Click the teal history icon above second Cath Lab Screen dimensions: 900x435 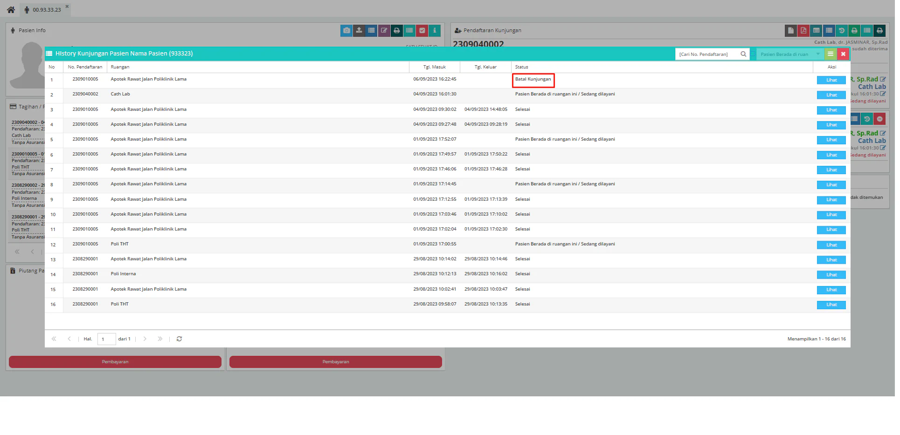click(867, 119)
